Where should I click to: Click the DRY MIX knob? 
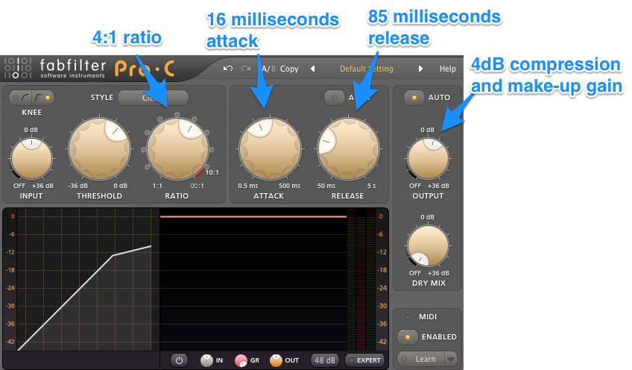pos(428,245)
